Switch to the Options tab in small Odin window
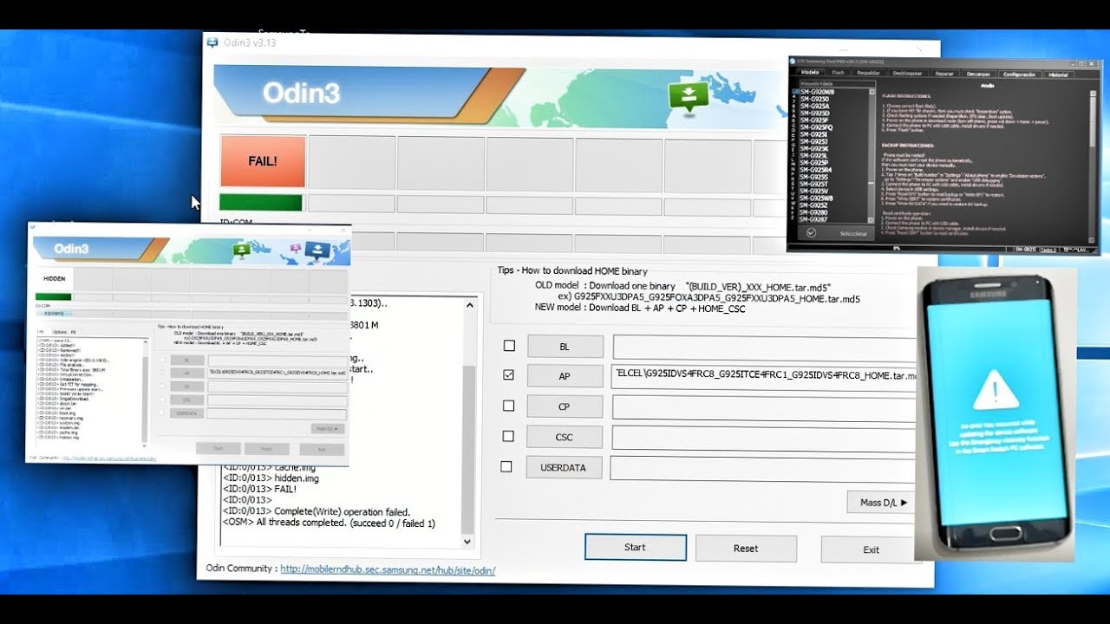The width and height of the screenshot is (1110, 624). (x=59, y=332)
